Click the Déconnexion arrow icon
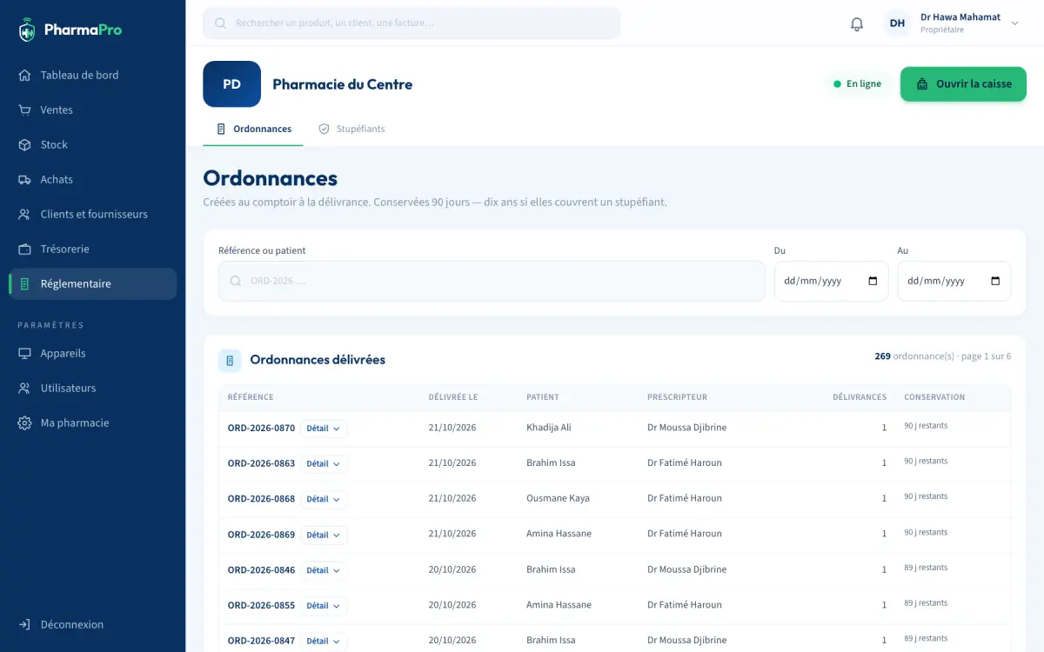The height and width of the screenshot is (652, 1044). (x=24, y=624)
